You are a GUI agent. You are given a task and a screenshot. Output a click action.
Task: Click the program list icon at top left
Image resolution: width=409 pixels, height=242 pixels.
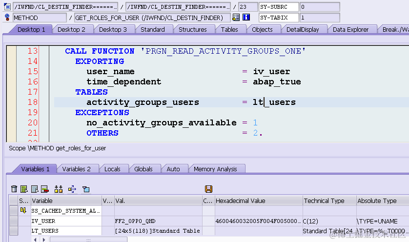(7, 7)
